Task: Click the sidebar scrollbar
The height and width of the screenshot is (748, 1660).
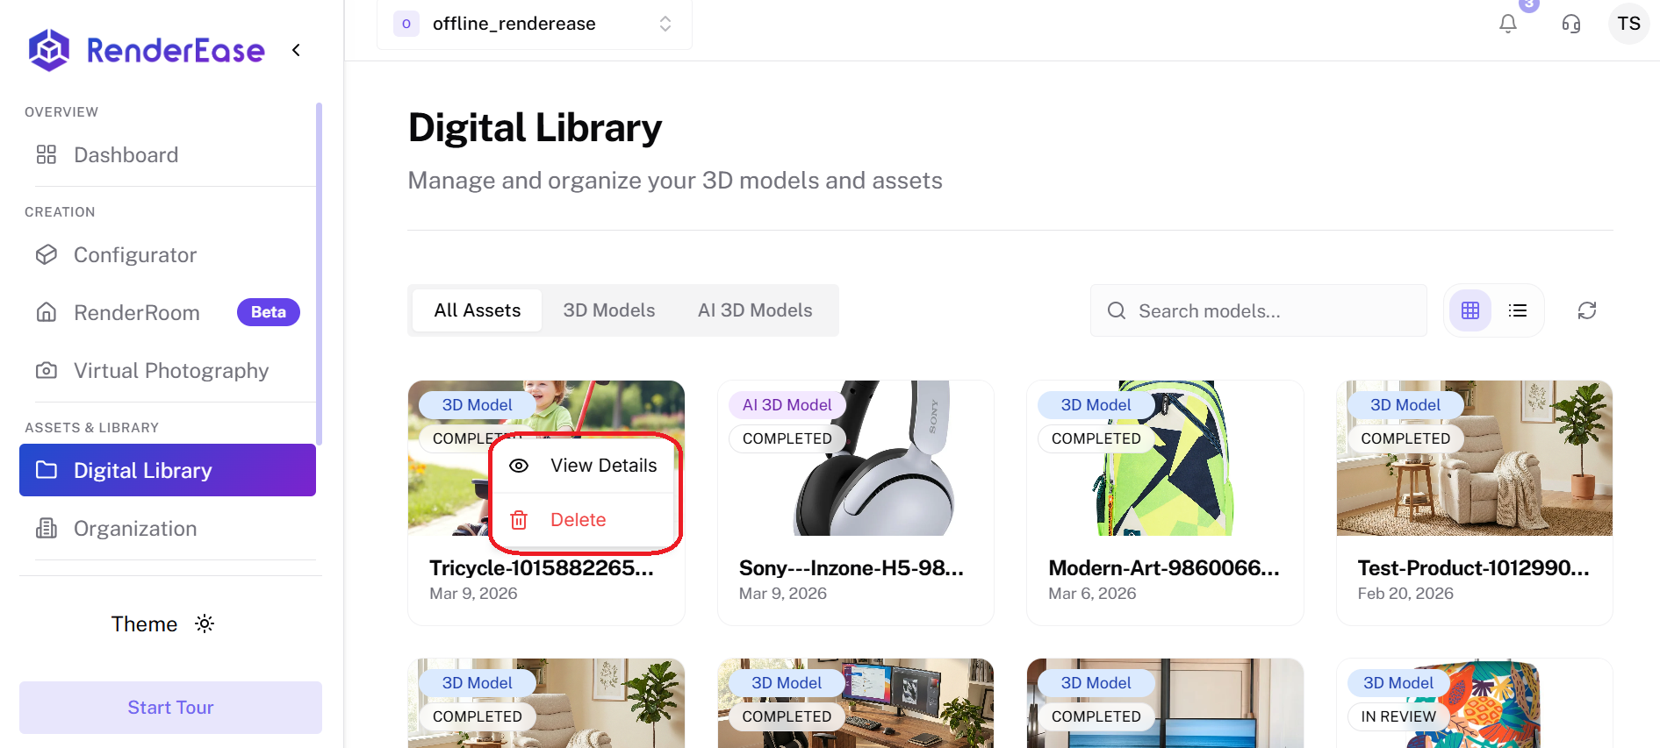Action: click(x=319, y=274)
